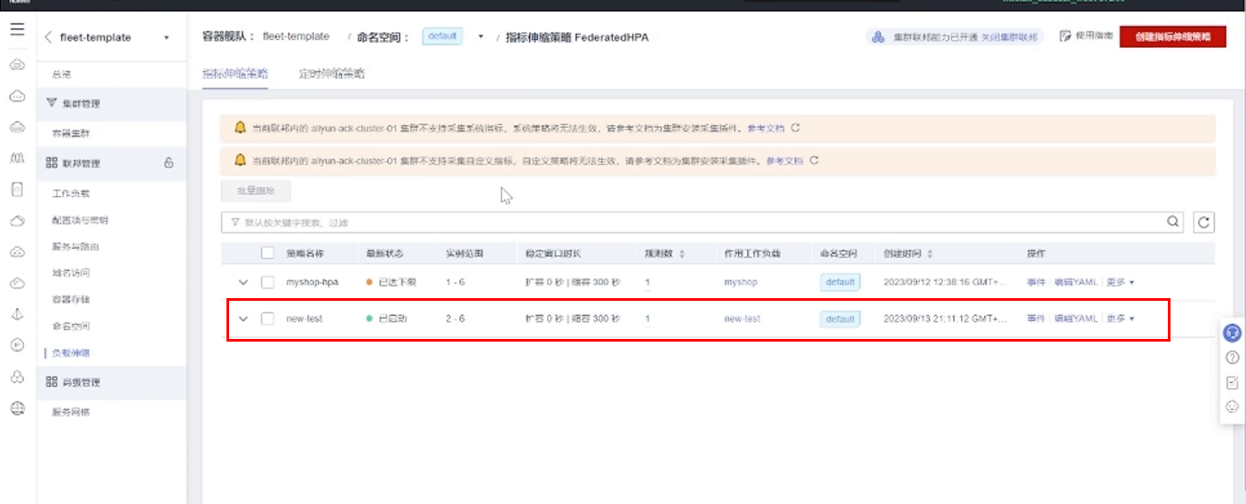This screenshot has height=504, width=1246.
Task: Select all policies with header checkbox
Action: click(267, 254)
